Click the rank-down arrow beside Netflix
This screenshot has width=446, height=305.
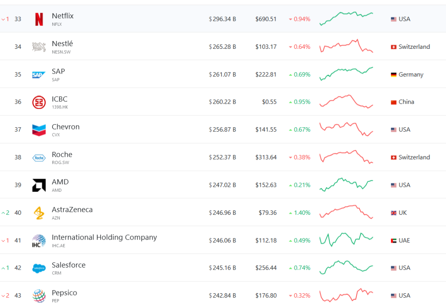pos(3,19)
